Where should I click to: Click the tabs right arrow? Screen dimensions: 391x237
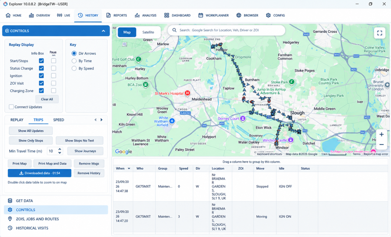click(x=102, y=120)
